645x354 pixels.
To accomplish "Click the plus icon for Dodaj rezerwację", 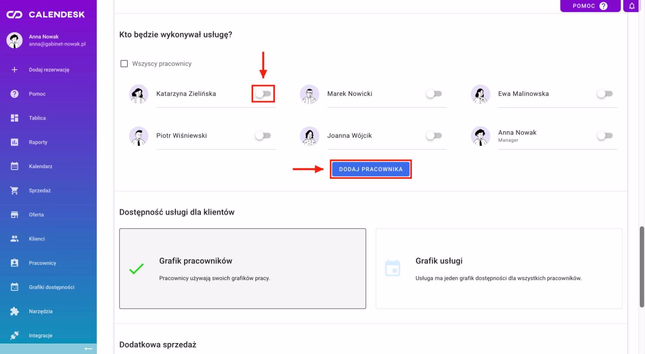I will [x=14, y=70].
